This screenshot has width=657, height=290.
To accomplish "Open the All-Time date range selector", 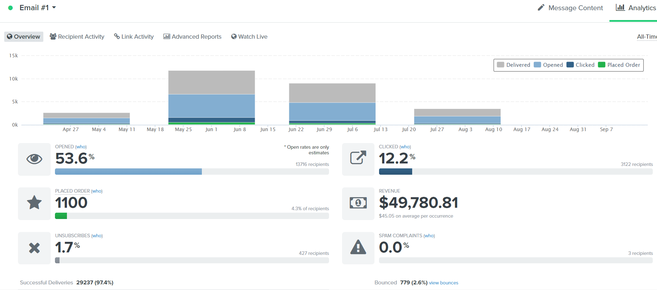I will pos(646,37).
